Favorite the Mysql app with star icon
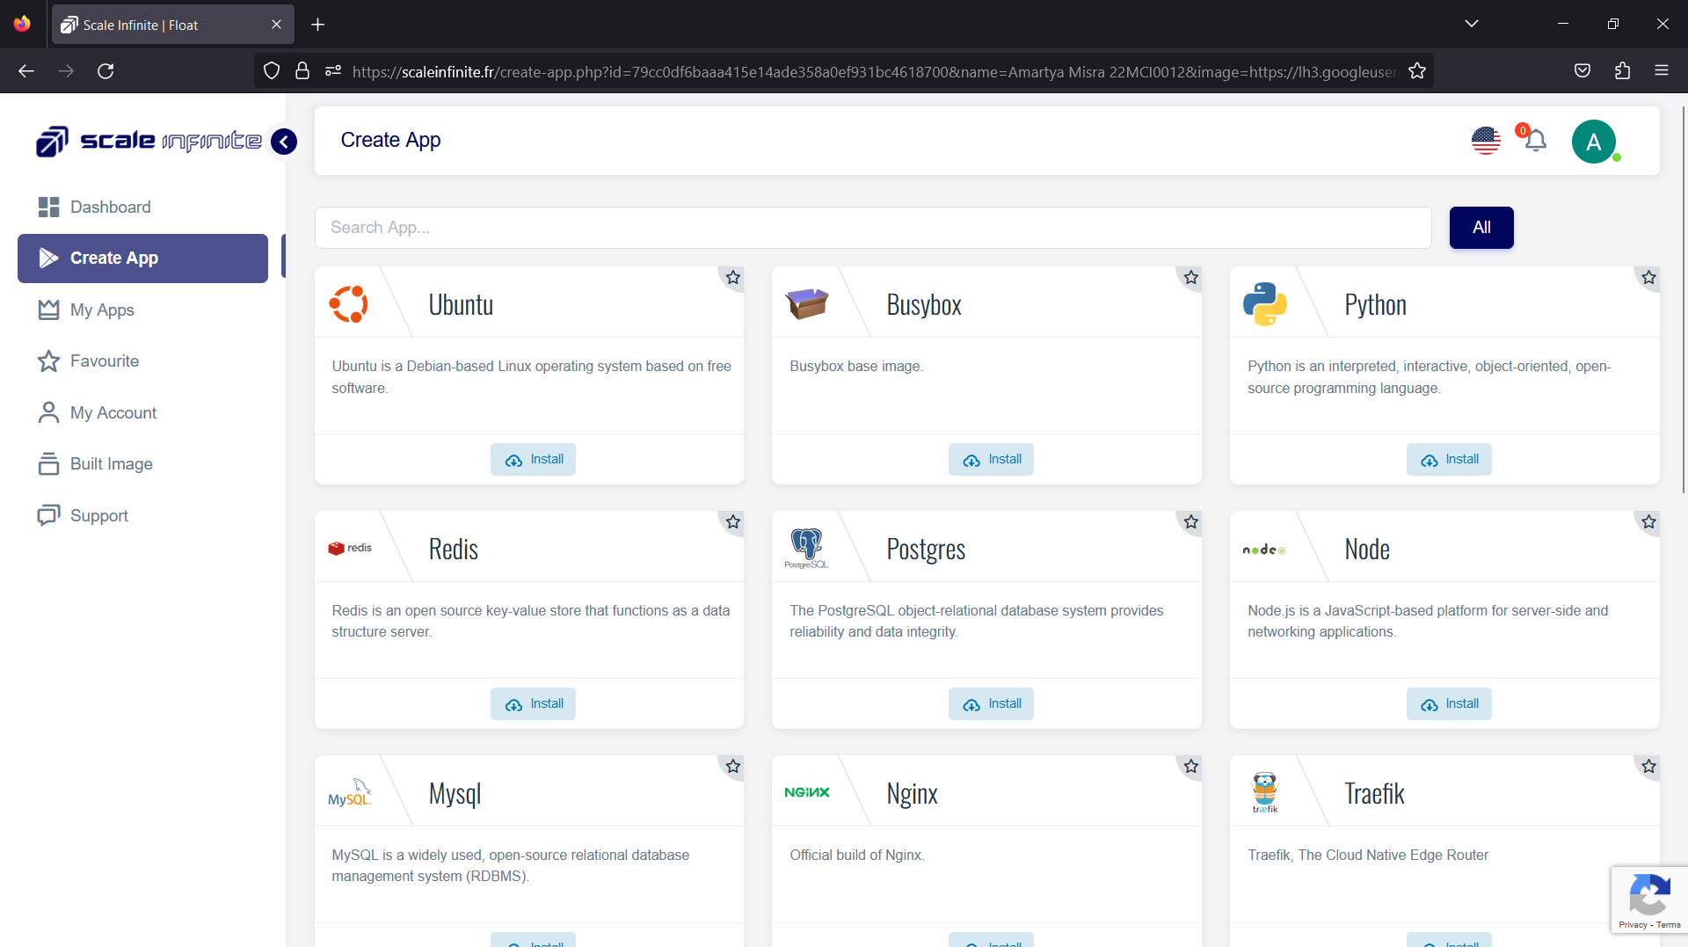Image resolution: width=1688 pixels, height=947 pixels. [733, 767]
